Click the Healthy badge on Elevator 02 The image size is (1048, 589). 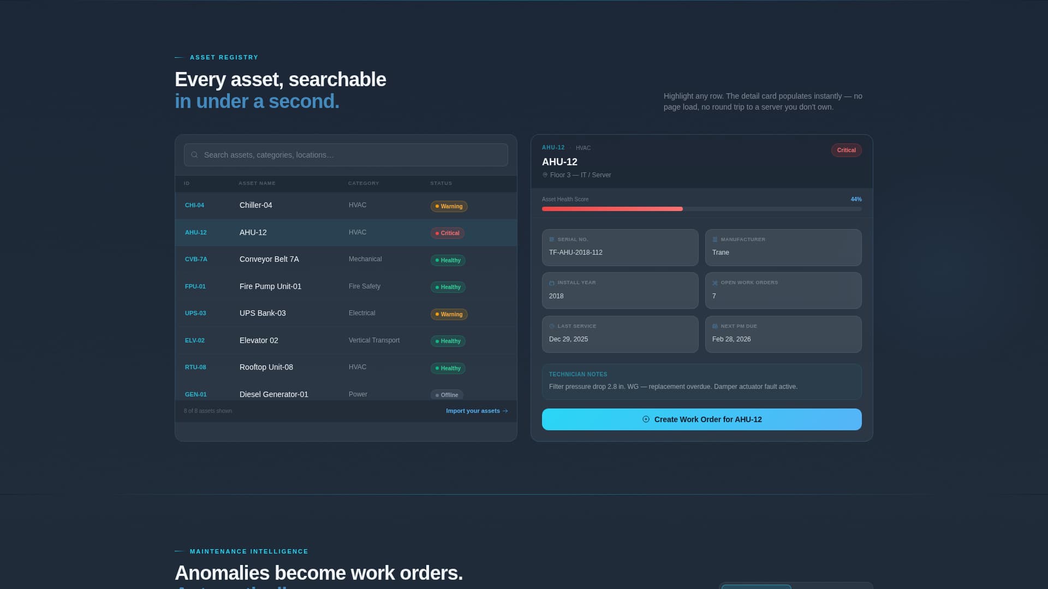pos(448,341)
